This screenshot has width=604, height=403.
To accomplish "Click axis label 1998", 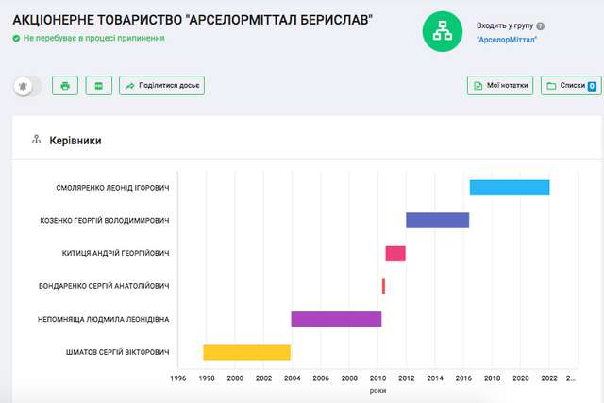I will (207, 378).
